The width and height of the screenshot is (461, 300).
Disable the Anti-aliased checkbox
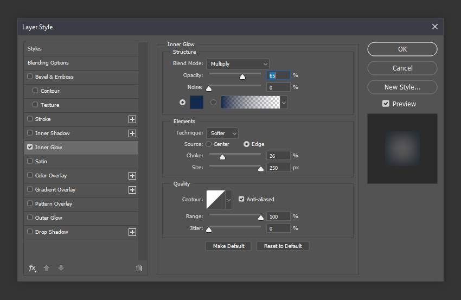pyautogui.click(x=241, y=200)
